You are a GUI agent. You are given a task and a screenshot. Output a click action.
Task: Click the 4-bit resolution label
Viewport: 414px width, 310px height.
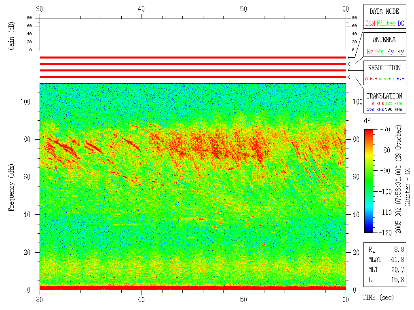385,79
